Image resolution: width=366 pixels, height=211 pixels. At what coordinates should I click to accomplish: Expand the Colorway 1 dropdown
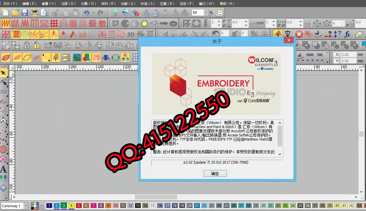tap(26, 206)
